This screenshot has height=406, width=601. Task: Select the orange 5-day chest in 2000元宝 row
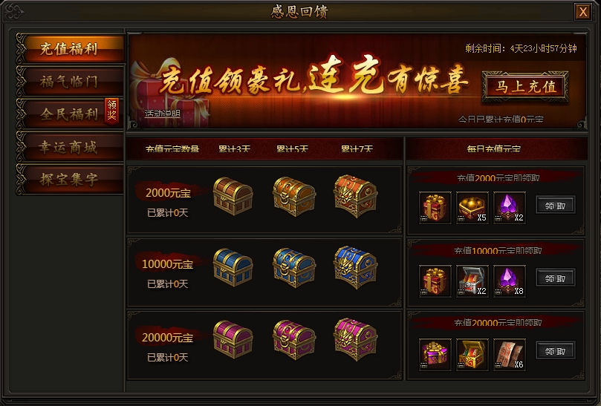click(294, 196)
